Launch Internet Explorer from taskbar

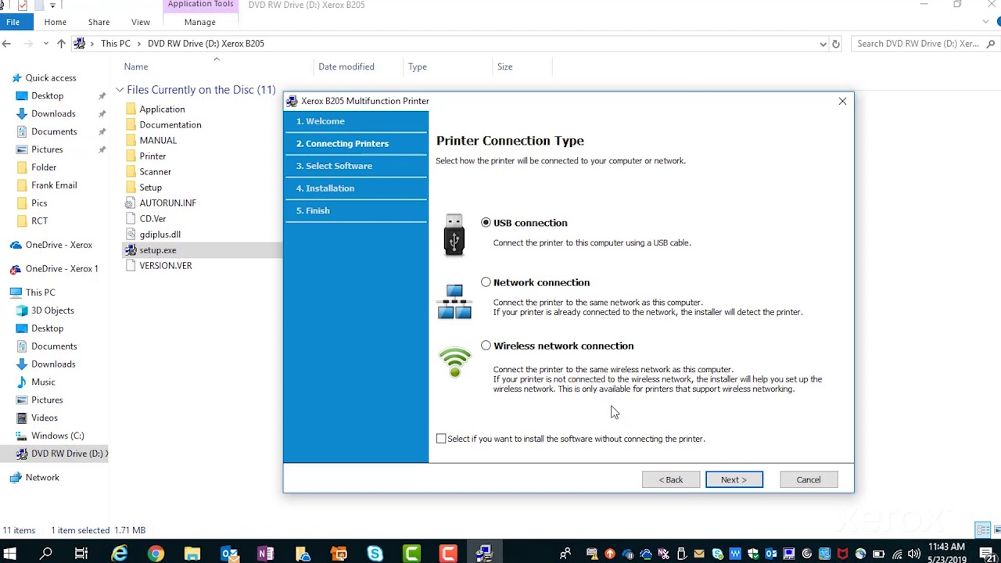coord(119,554)
